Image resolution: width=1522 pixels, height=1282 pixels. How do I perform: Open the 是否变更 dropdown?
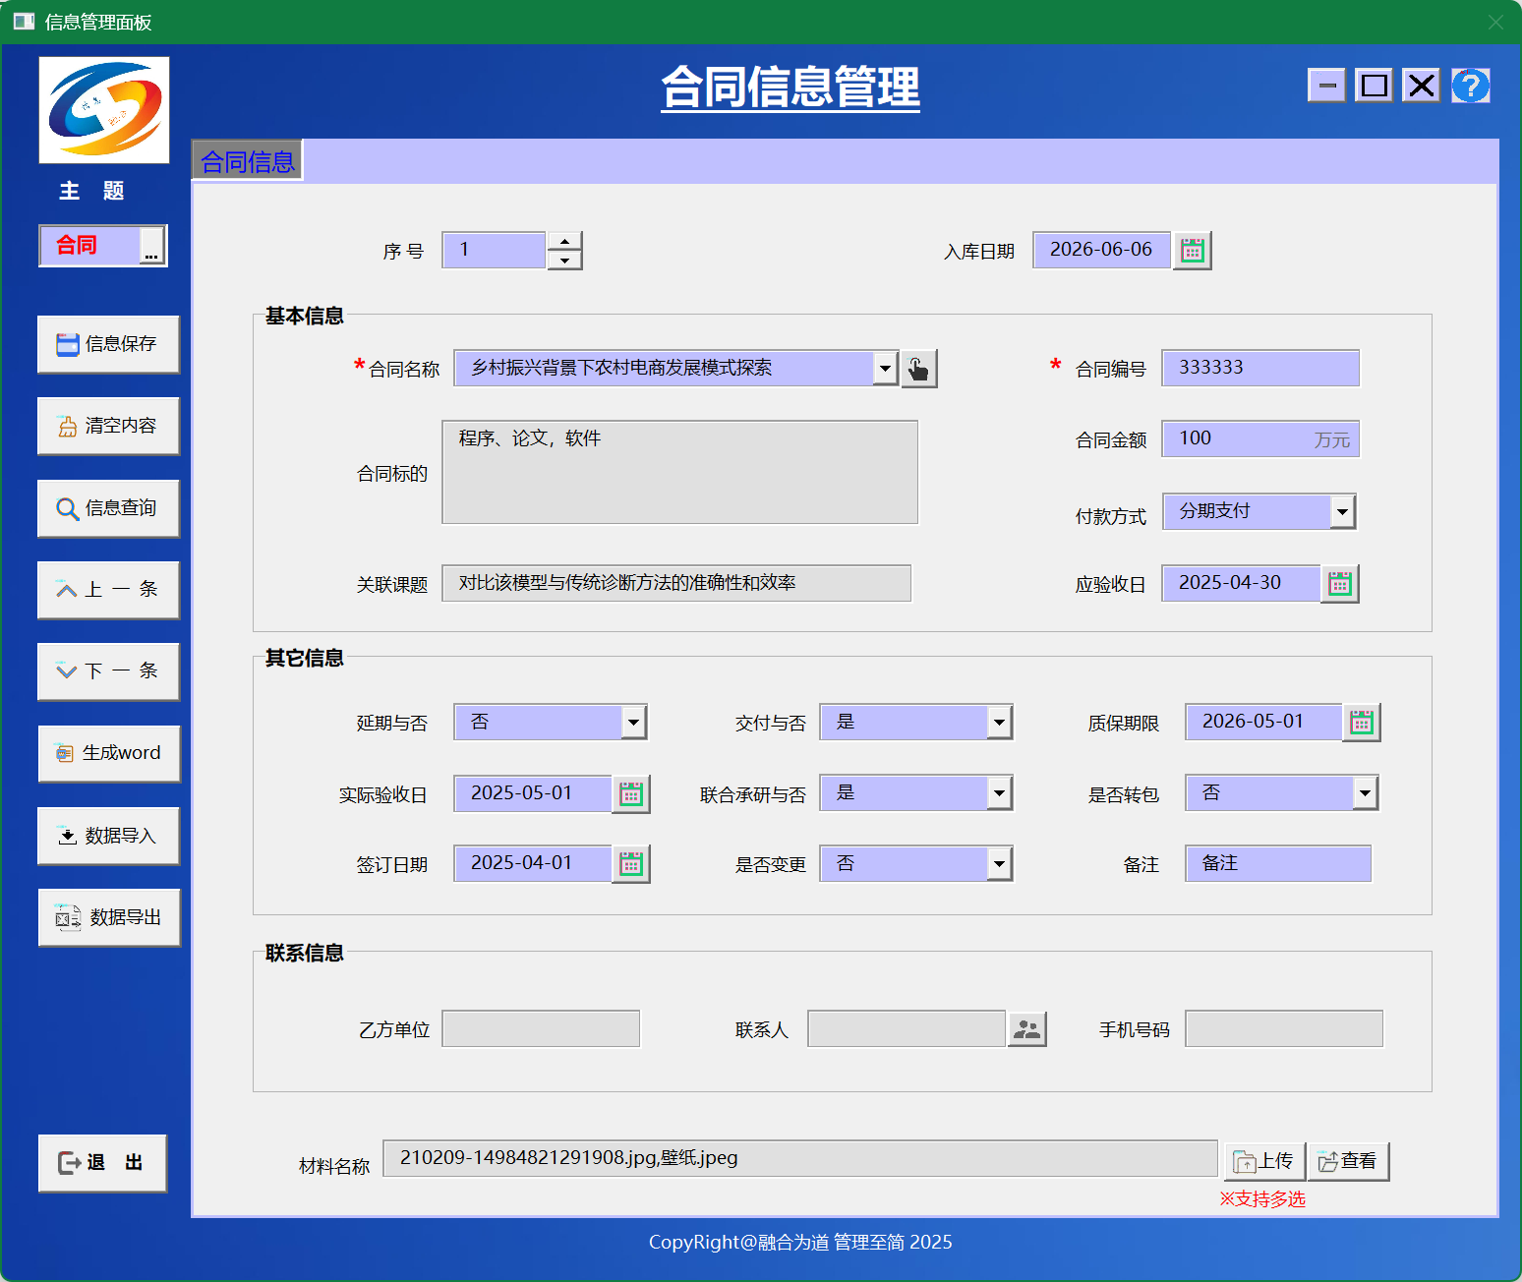pyautogui.click(x=999, y=864)
